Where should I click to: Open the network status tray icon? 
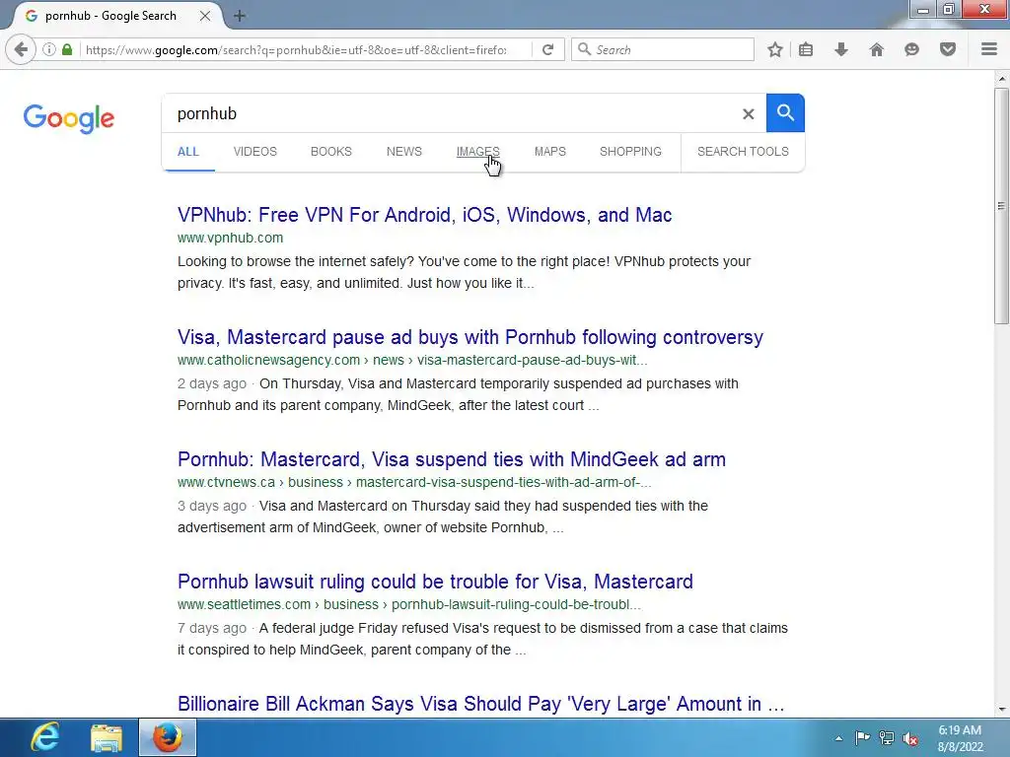(x=887, y=737)
